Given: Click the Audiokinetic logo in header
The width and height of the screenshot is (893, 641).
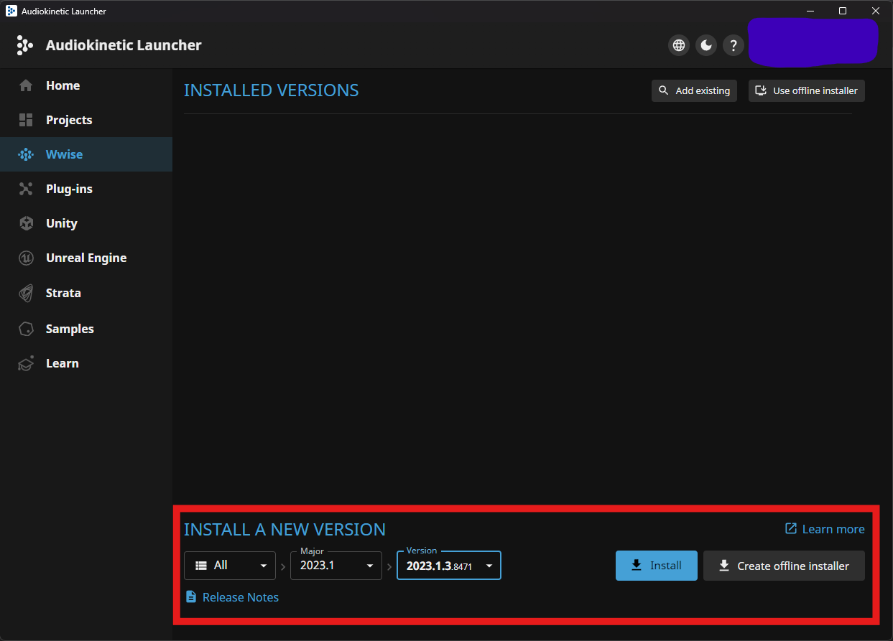Looking at the screenshot, I should pyautogui.click(x=24, y=45).
